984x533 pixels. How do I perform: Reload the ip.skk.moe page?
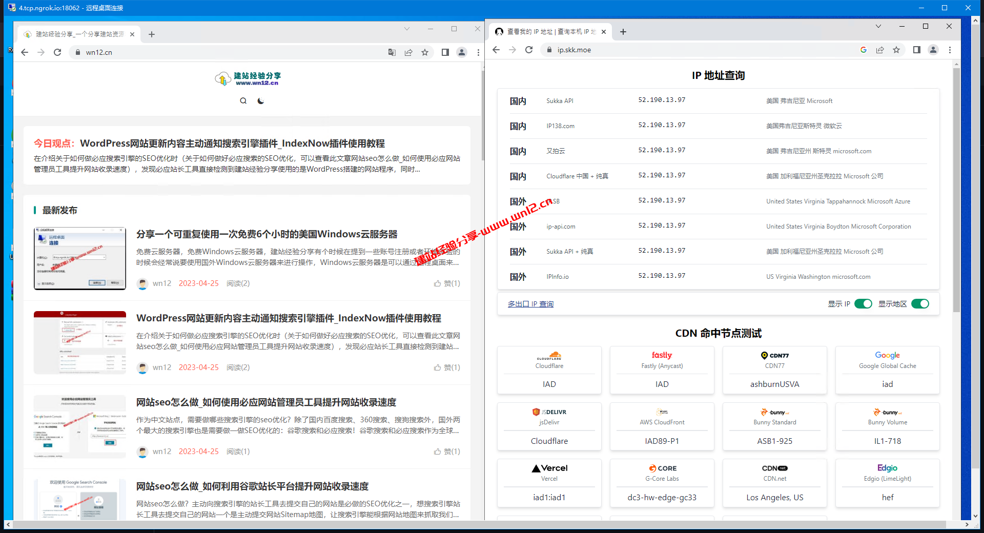[x=529, y=50]
